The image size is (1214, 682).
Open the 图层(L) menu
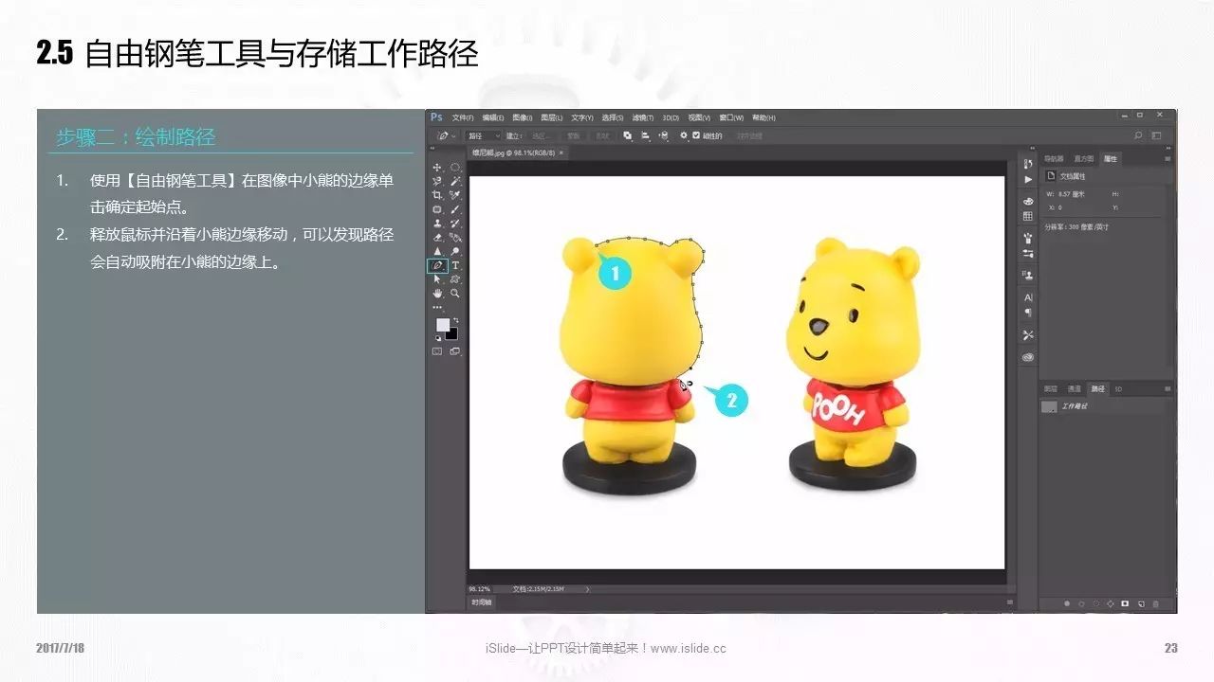pyautogui.click(x=552, y=117)
